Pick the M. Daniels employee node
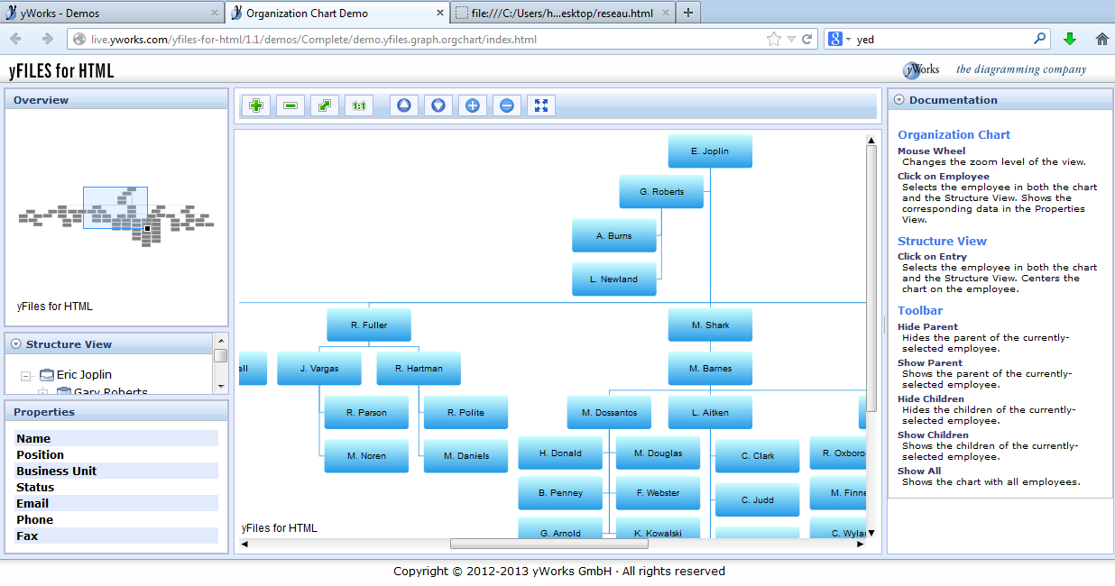Image resolution: width=1115 pixels, height=586 pixels. coord(465,456)
